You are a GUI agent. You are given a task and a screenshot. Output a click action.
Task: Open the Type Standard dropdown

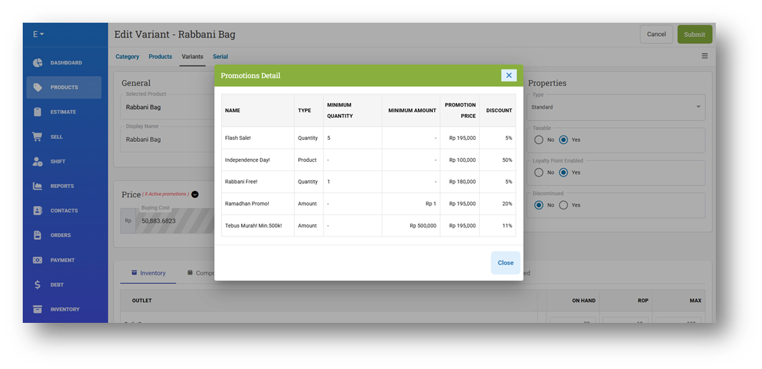coord(616,107)
